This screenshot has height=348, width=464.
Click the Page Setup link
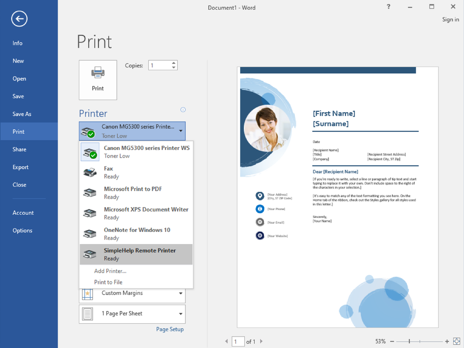170,329
